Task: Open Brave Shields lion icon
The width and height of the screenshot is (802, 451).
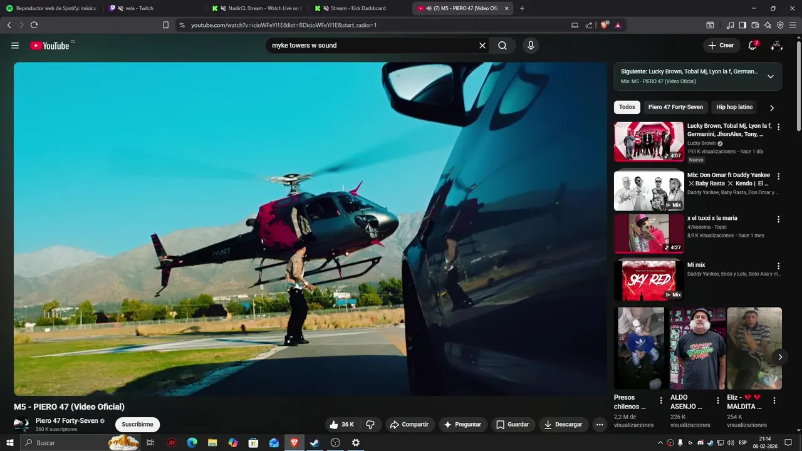Action: pyautogui.click(x=604, y=25)
